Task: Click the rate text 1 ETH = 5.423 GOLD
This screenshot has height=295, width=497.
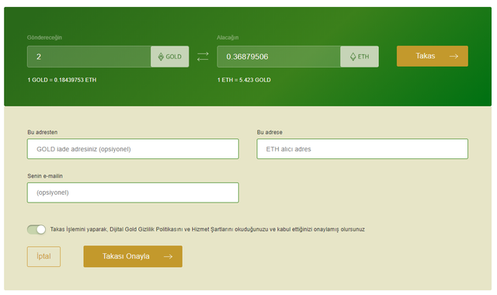Action: (244, 80)
